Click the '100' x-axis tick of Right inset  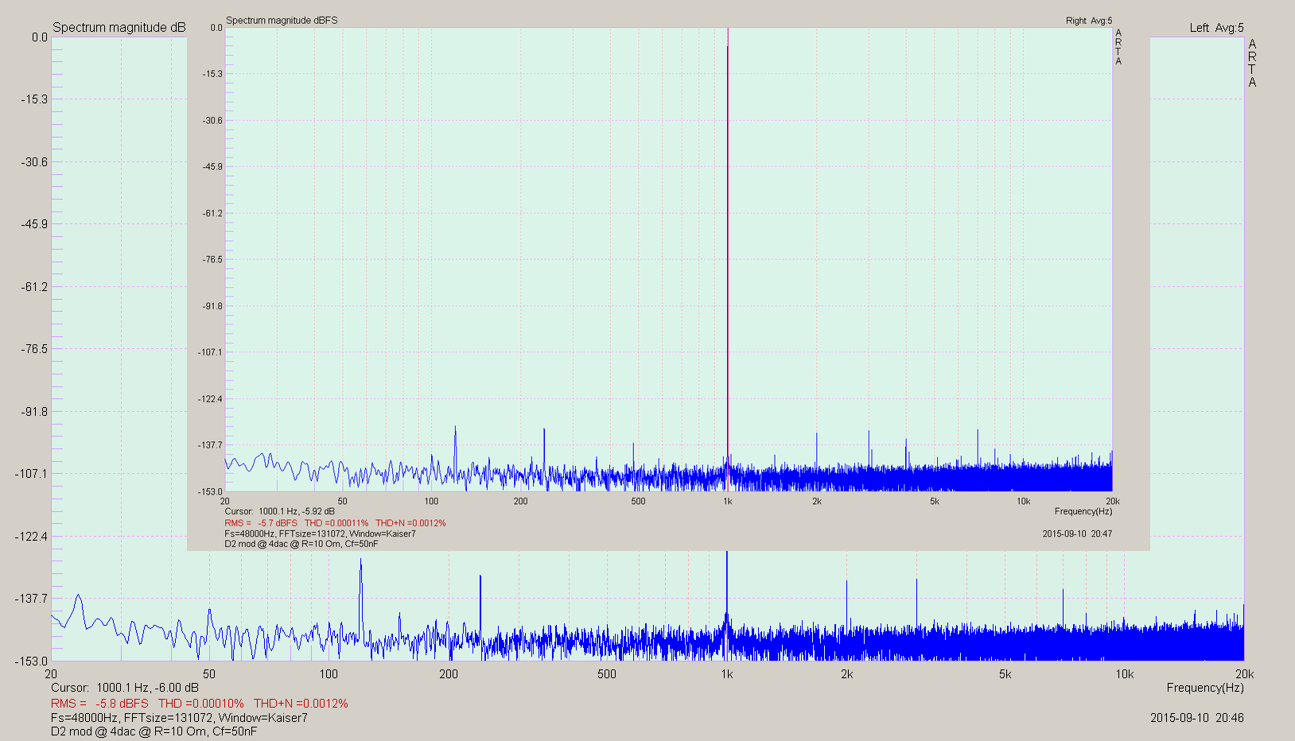[431, 502]
